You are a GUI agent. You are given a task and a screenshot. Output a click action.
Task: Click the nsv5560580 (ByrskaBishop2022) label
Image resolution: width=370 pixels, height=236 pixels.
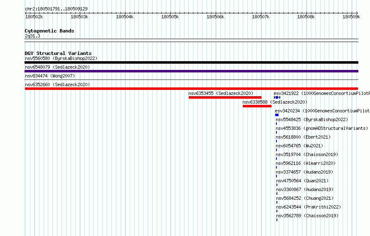pos(61,58)
